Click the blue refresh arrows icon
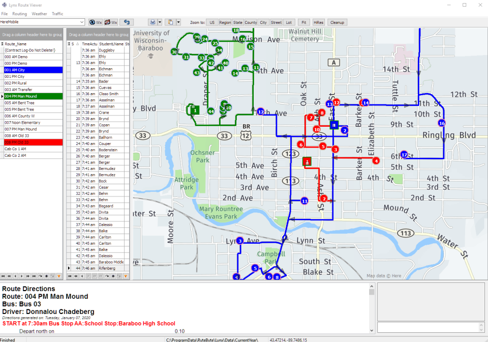 coord(127,22)
